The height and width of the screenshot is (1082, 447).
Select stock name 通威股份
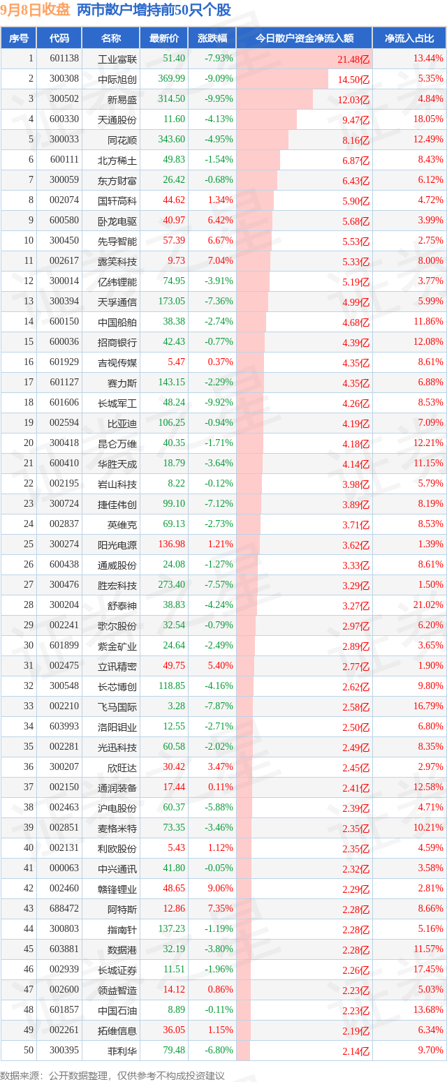click(x=117, y=565)
